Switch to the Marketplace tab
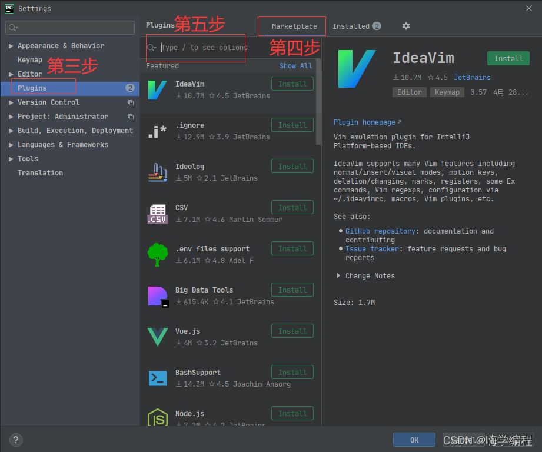This screenshot has height=452, width=542. tap(294, 26)
